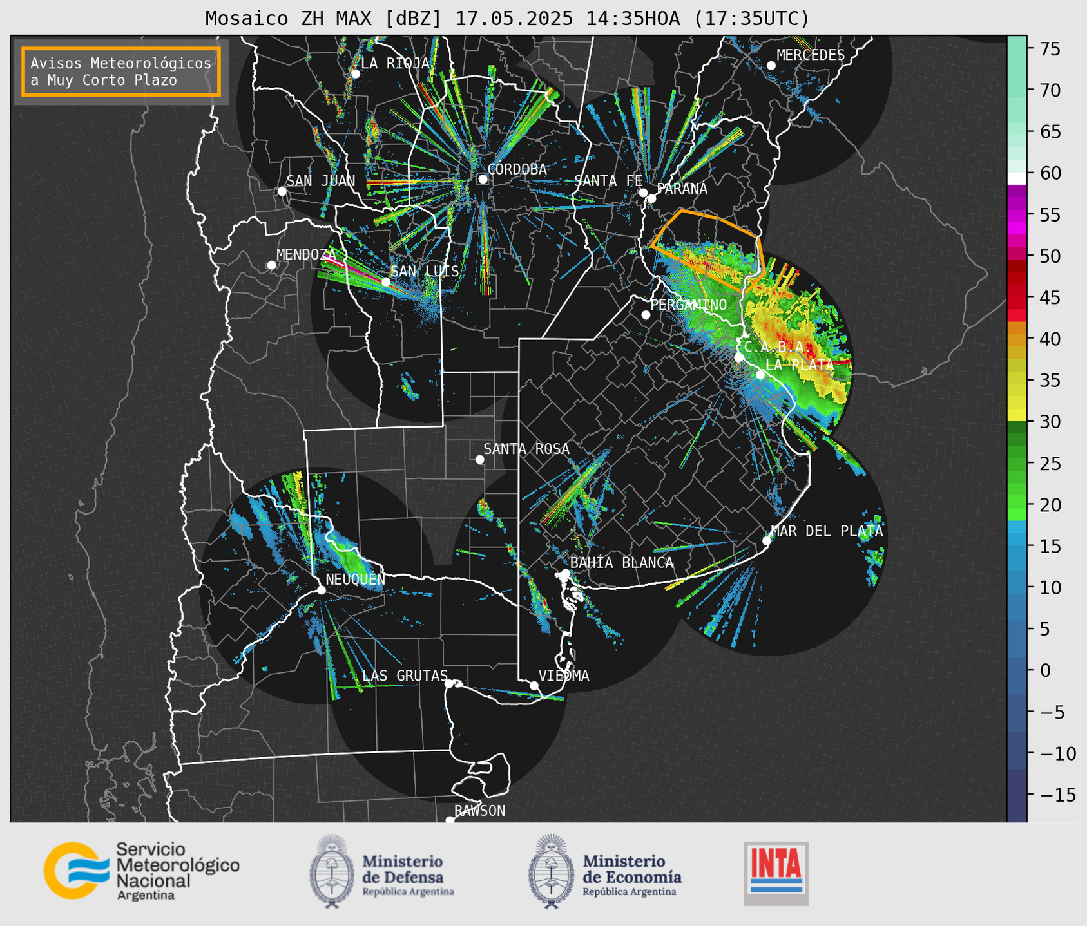Click the -15 dBZ dark band on scale
Viewport: 1087px width, 926px height.
click(1017, 795)
